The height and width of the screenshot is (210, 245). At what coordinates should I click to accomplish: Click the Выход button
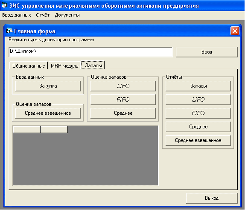pyautogui.click(x=212, y=198)
